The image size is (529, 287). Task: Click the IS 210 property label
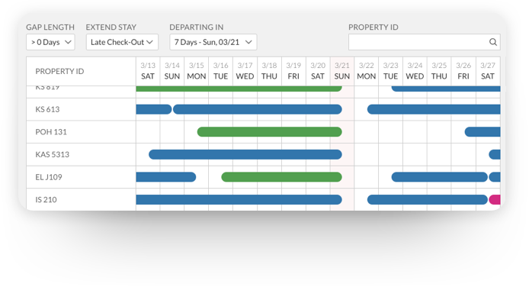(x=46, y=199)
